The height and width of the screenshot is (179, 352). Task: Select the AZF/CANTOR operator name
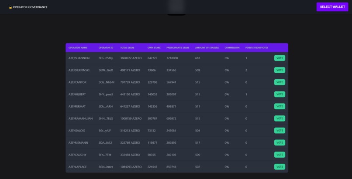click(77, 82)
